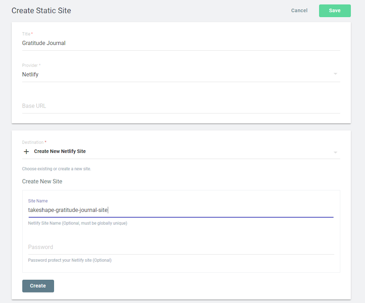Click the green Save button
The image size is (365, 303).
[335, 11]
